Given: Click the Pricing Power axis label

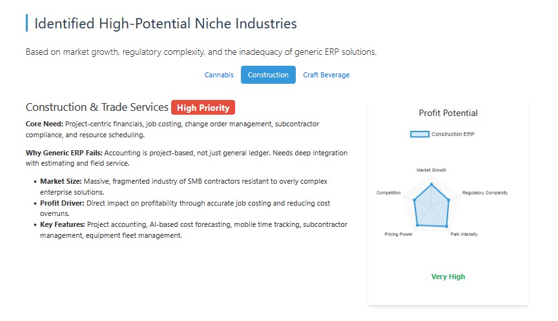Looking at the screenshot, I should (398, 234).
